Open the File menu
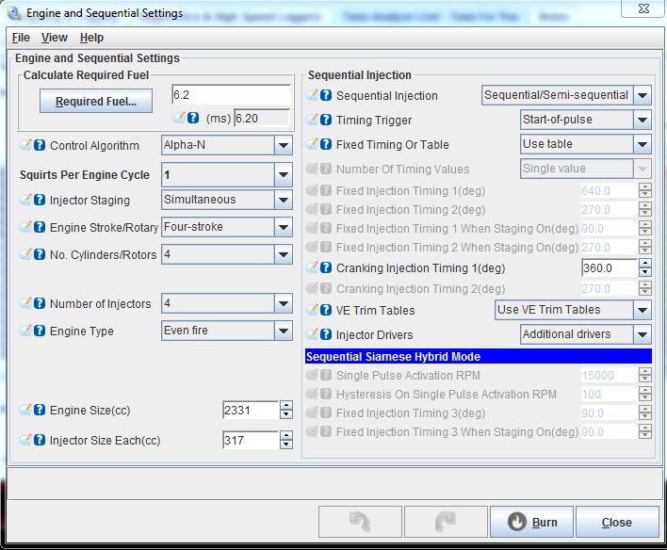This screenshot has height=550, width=667. (21, 38)
